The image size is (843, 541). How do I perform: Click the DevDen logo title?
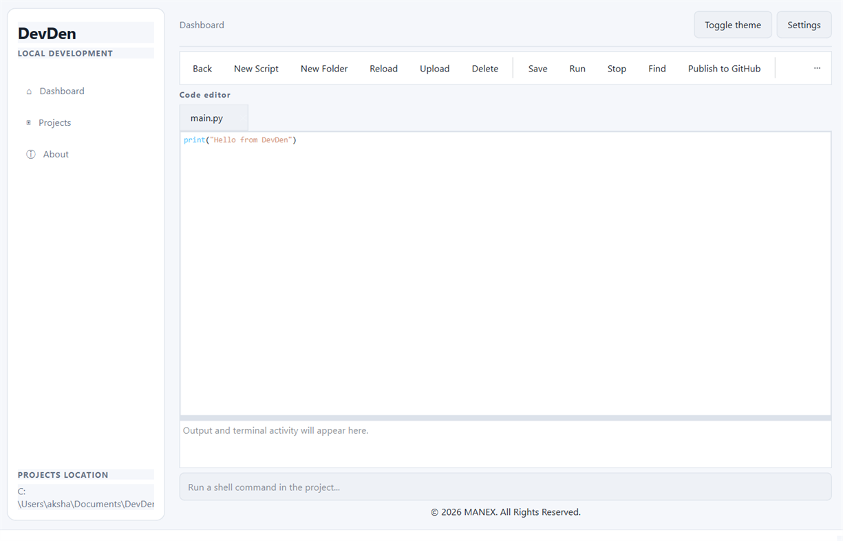point(47,33)
